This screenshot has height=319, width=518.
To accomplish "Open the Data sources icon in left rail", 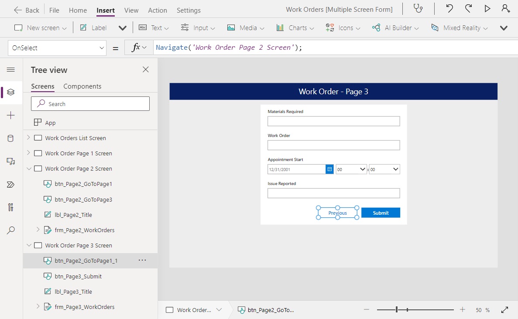I will click(x=11, y=138).
